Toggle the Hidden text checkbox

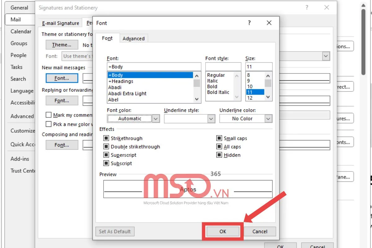coord(219,155)
